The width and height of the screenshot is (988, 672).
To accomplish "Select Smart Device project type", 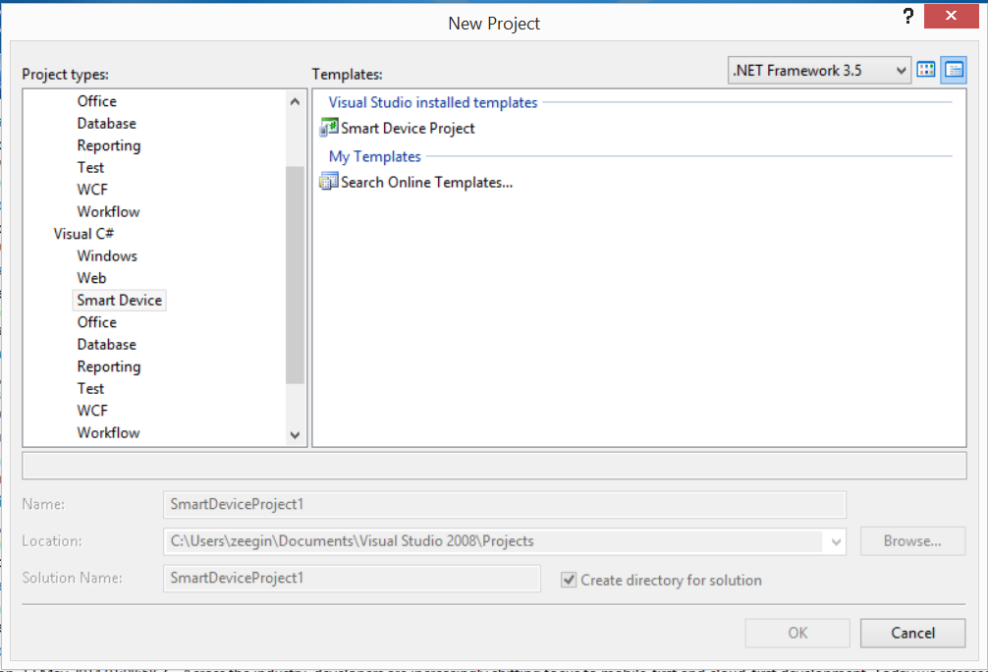I will (x=120, y=301).
